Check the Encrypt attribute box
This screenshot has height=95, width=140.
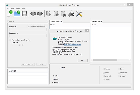(x=119, y=76)
